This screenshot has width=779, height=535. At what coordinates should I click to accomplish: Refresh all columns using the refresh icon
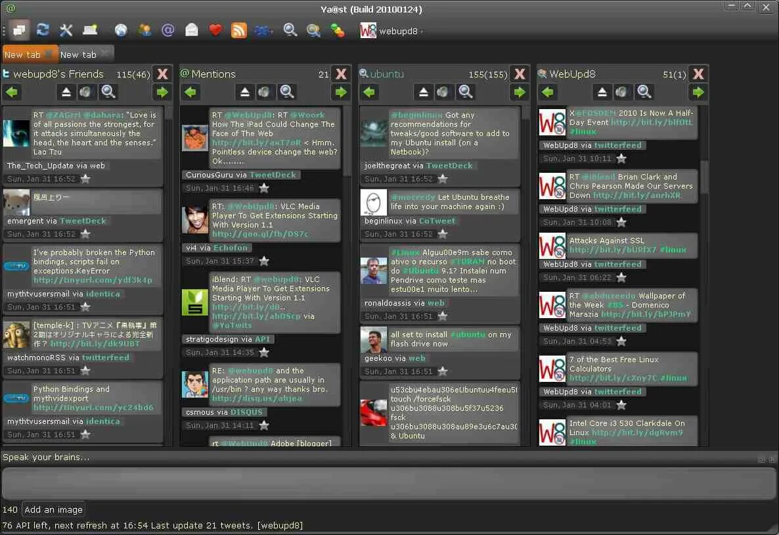point(42,30)
